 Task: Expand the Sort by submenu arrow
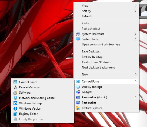pyautogui.click(x=135, y=11)
